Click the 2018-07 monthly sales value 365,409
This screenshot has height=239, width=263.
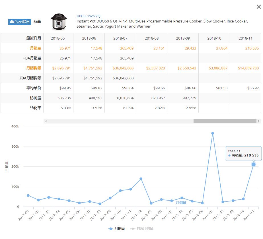click(127, 48)
